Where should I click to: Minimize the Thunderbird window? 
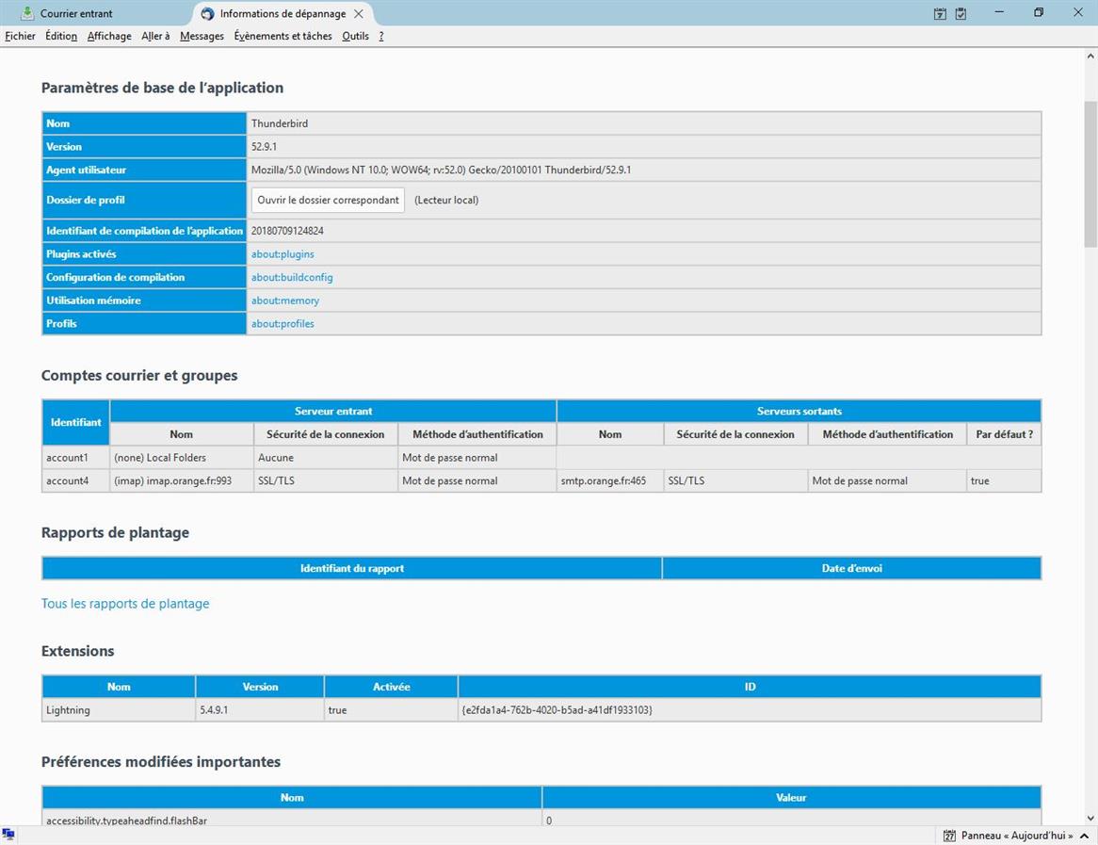click(998, 13)
